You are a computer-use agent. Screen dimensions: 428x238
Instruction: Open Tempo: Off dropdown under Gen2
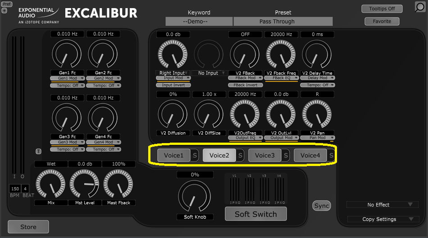[104, 85]
